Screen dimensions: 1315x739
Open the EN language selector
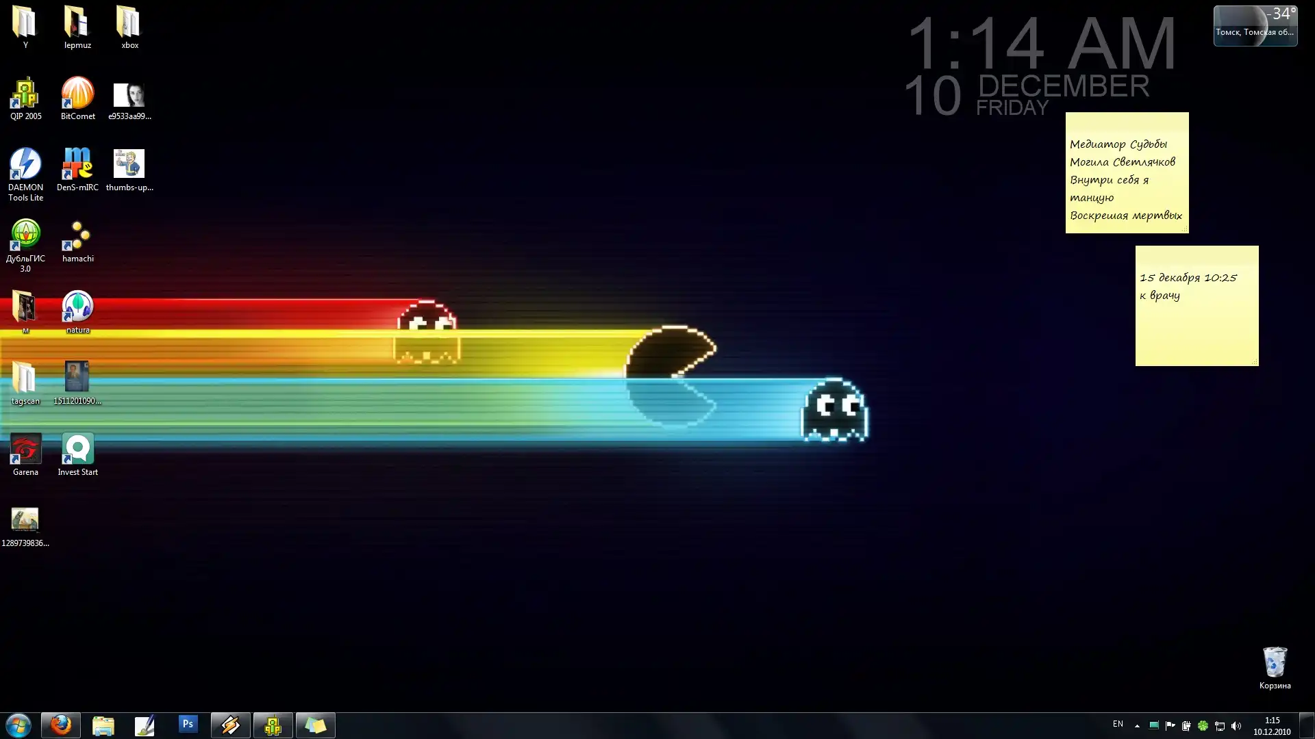coord(1118,724)
